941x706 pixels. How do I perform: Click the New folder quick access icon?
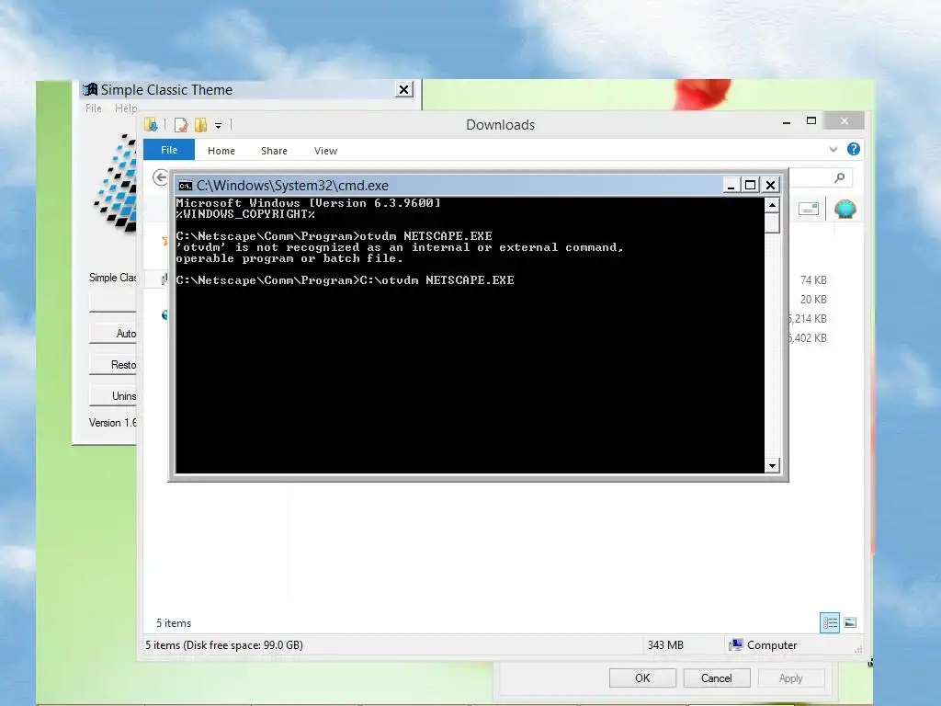[200, 125]
